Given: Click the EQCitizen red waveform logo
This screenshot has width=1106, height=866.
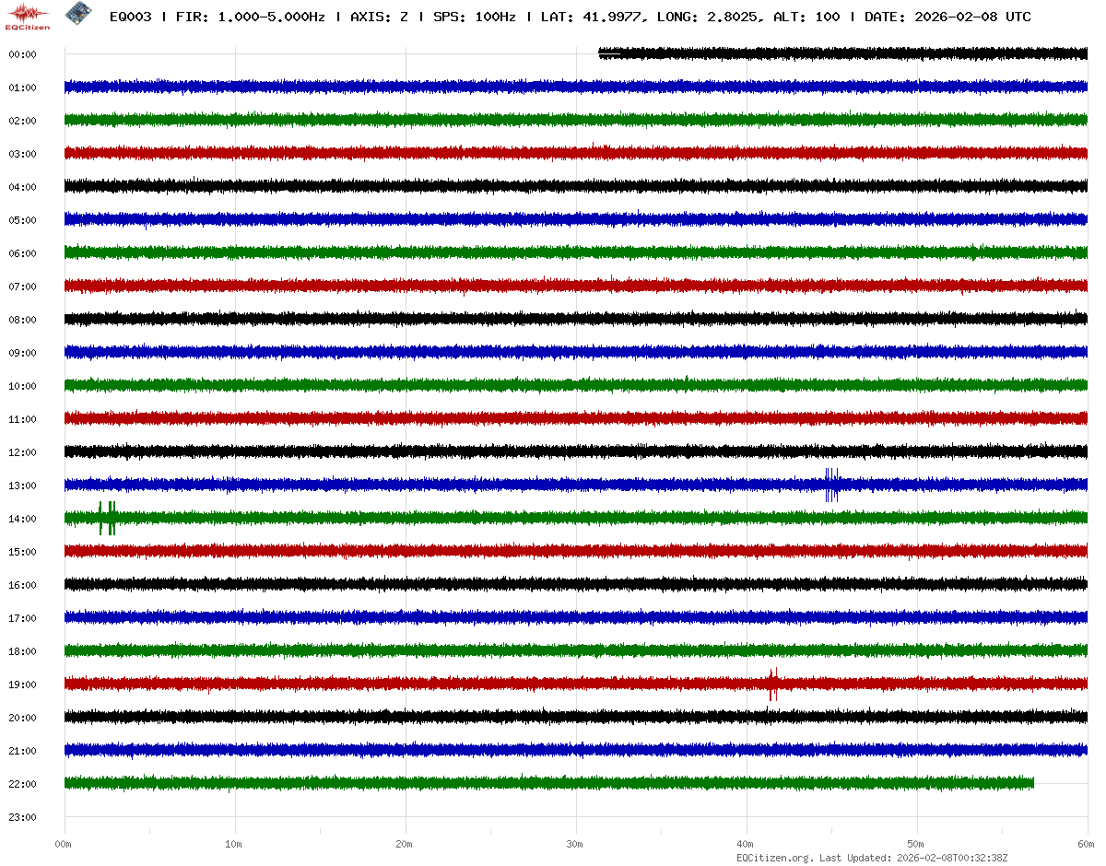Looking at the screenshot, I should tap(28, 15).
